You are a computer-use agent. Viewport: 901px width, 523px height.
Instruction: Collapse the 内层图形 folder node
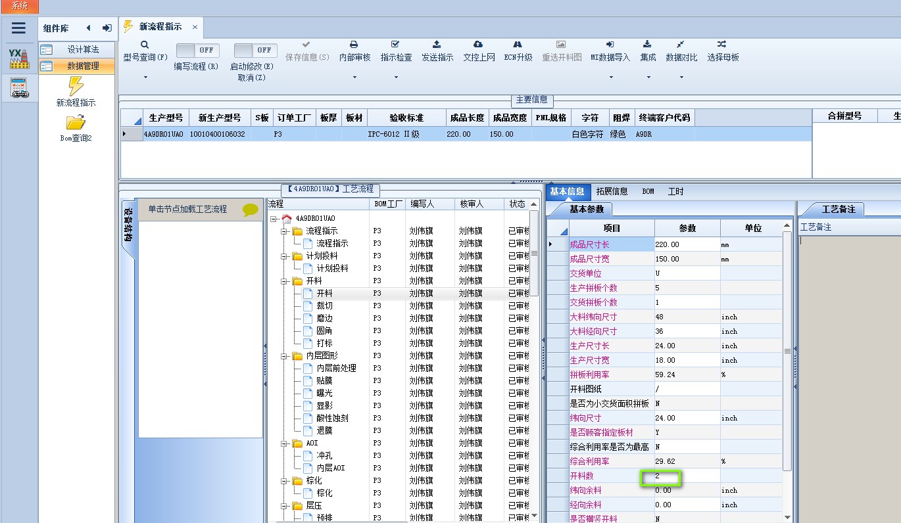pos(283,355)
